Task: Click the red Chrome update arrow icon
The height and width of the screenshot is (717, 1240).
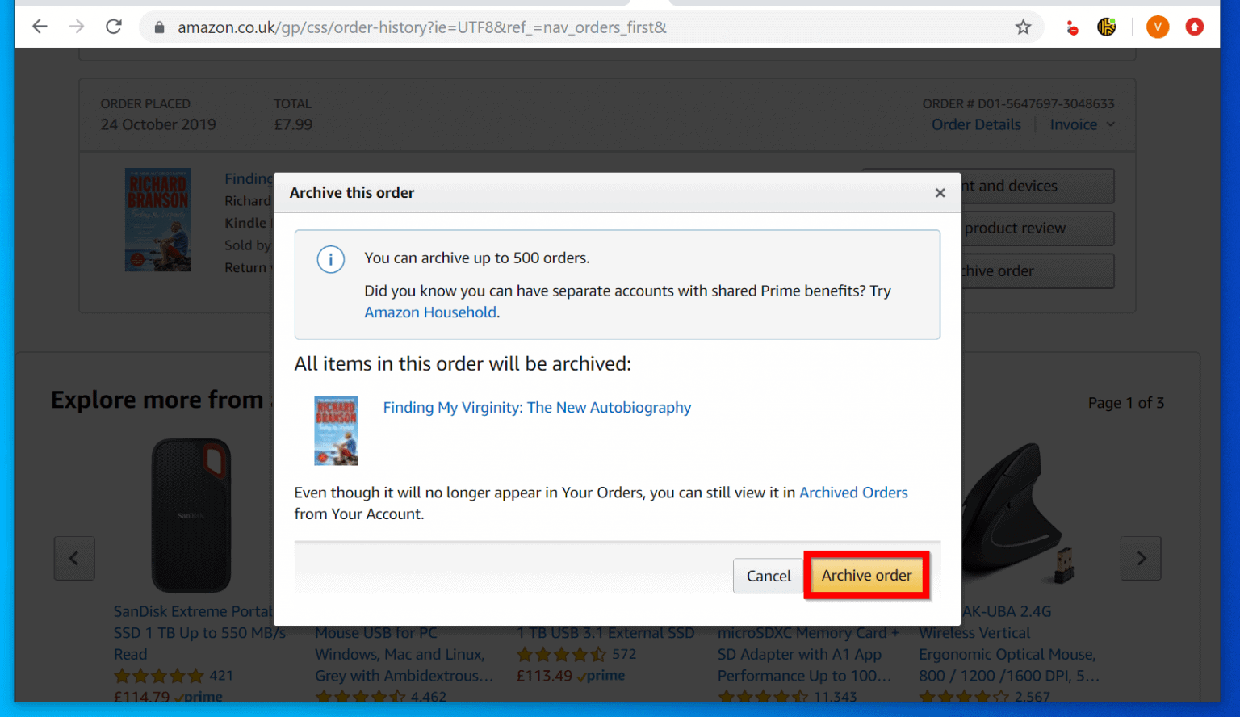Action: (1195, 27)
